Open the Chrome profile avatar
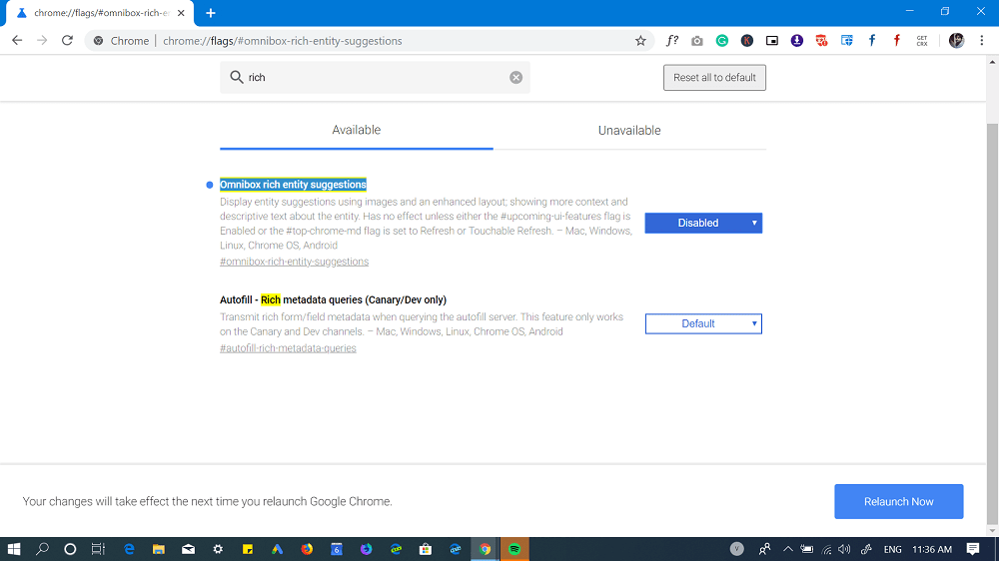 tap(956, 41)
